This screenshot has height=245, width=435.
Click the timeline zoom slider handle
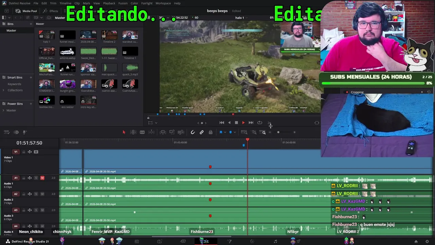pos(278,132)
